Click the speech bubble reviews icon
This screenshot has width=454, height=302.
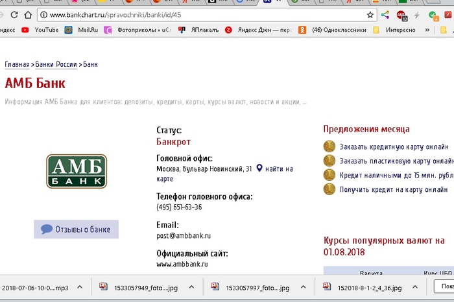point(46,229)
